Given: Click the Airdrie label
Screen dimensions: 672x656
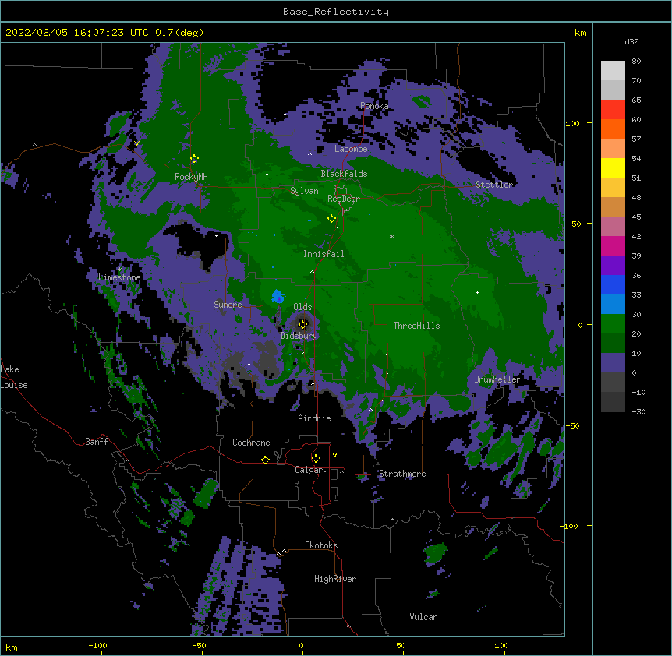Looking at the screenshot, I should pos(314,418).
